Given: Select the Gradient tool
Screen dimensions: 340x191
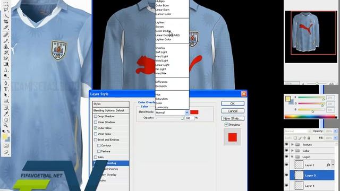Looking at the screenshot, I should pyautogui.click(x=6, y=64).
